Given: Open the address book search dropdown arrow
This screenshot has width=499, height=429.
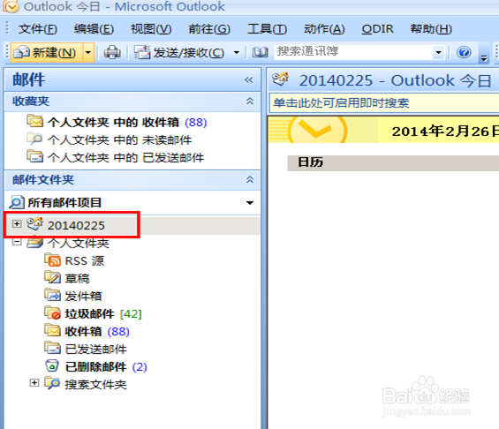Looking at the screenshot, I should pyautogui.click(x=438, y=52).
